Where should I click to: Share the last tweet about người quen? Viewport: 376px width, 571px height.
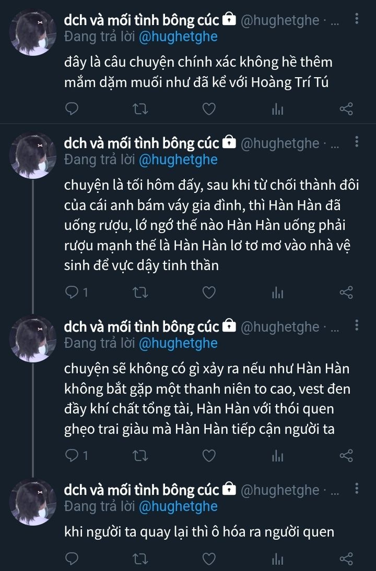tap(346, 560)
